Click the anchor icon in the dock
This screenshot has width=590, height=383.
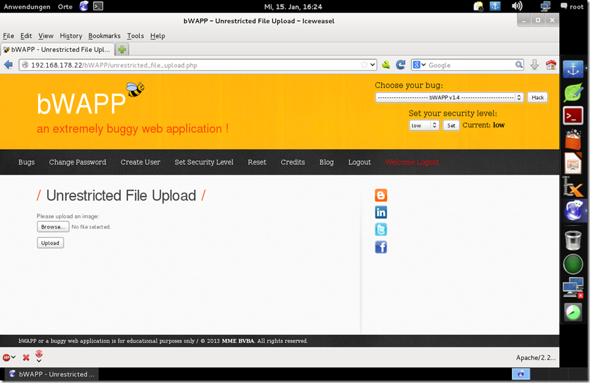573,69
